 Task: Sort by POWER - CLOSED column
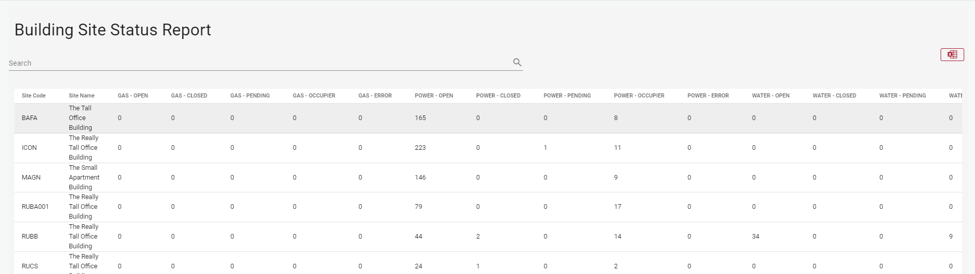pos(498,95)
